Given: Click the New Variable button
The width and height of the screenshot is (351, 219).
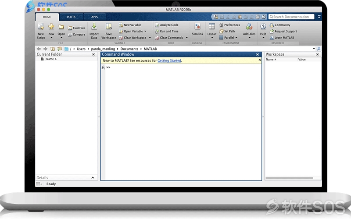Looking at the screenshot, I should 130,25.
